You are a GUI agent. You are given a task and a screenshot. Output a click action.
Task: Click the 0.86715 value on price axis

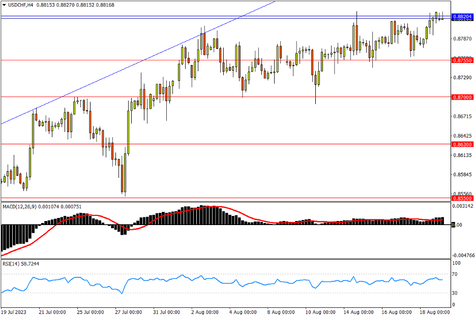pyautogui.click(x=461, y=117)
